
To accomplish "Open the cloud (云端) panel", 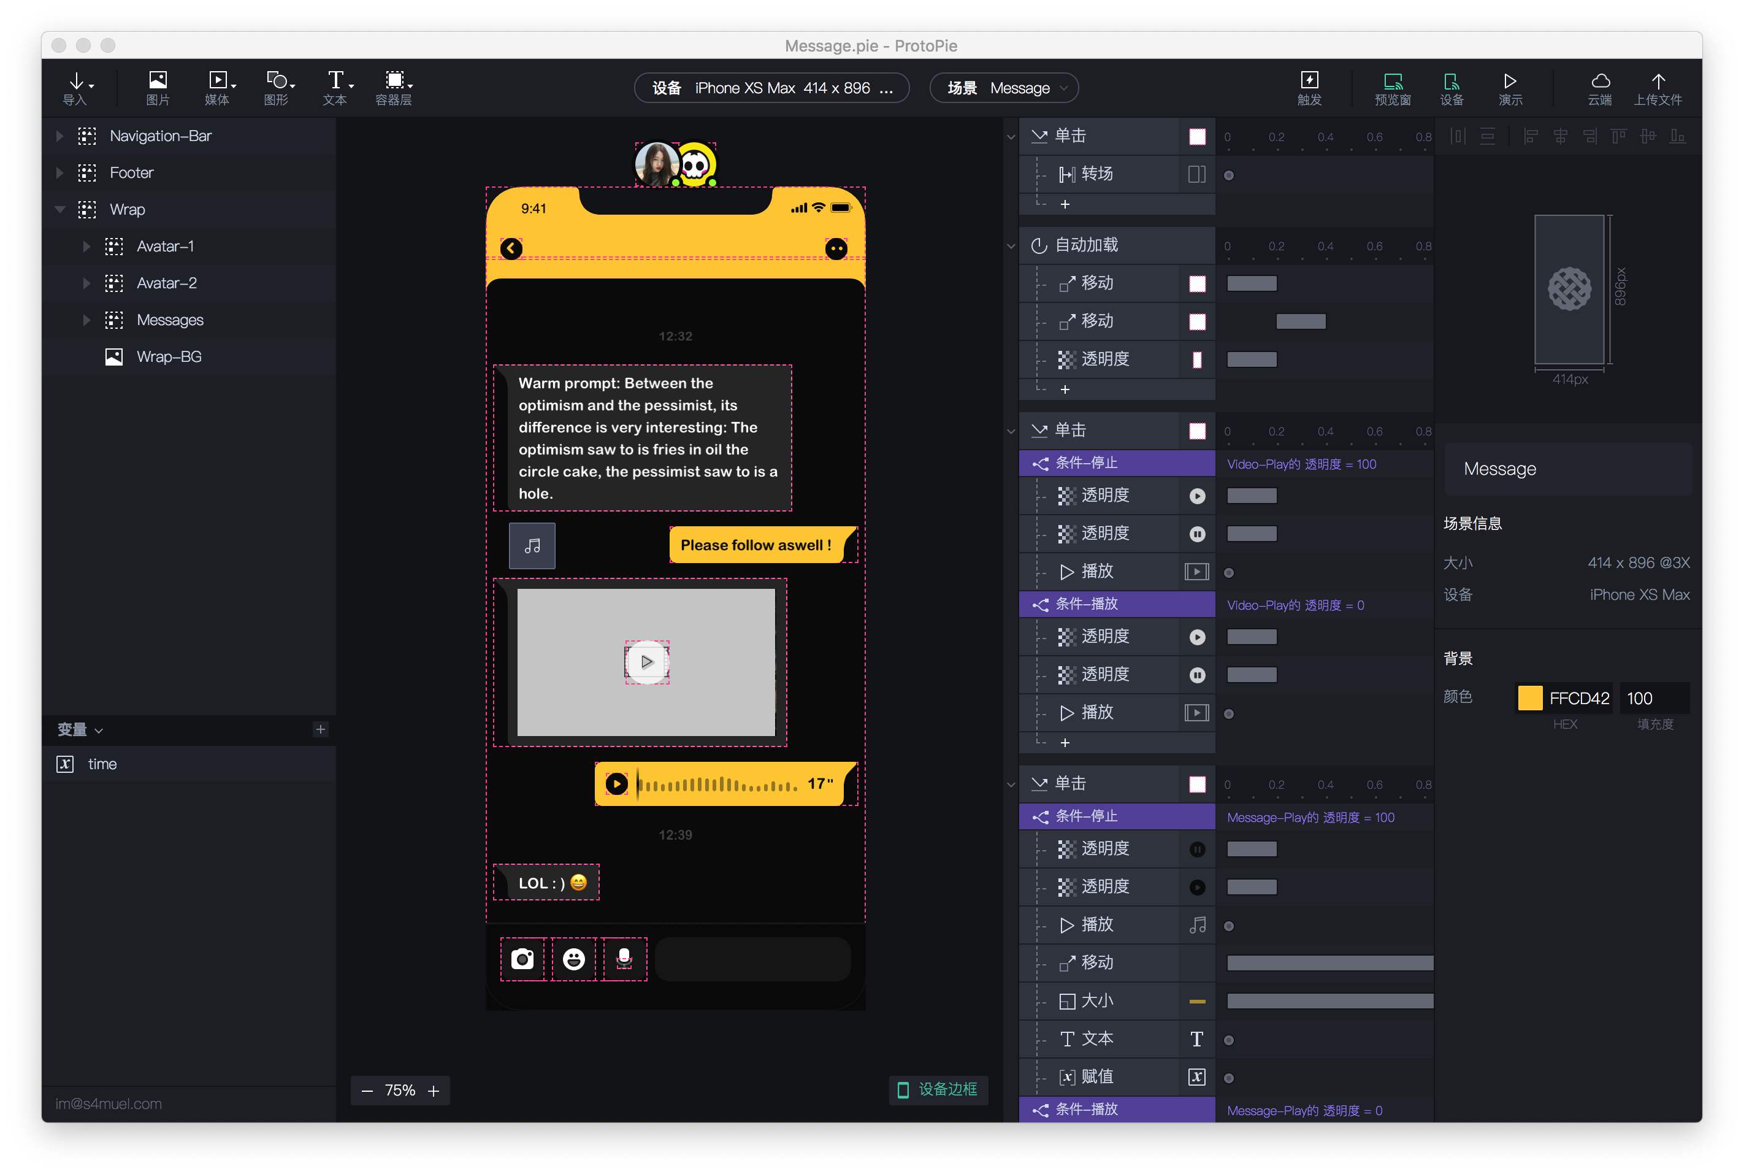I will click(1601, 86).
